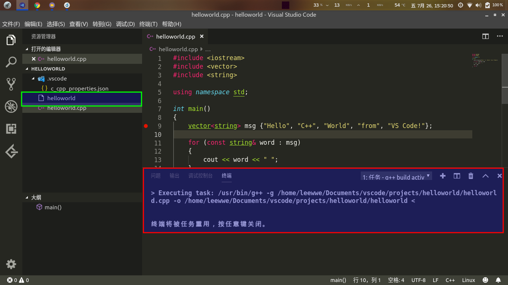This screenshot has height=285, width=508.
Task: Expand the breadcrumb ellipsis segment
Action: click(x=208, y=49)
